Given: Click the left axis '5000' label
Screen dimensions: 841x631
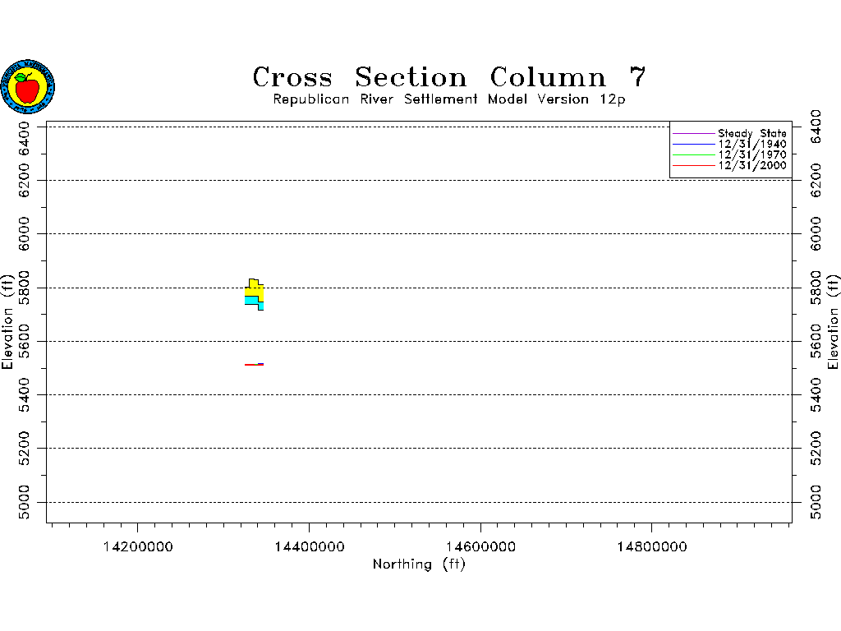Looking at the screenshot, I should pyautogui.click(x=24, y=502).
